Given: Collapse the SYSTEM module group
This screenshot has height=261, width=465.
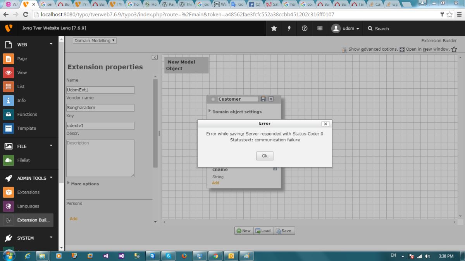Looking at the screenshot, I should (51, 237).
